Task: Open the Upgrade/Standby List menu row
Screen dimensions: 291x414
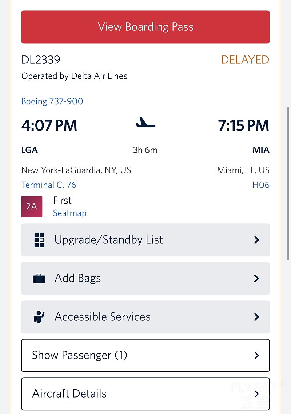Action: [145, 240]
